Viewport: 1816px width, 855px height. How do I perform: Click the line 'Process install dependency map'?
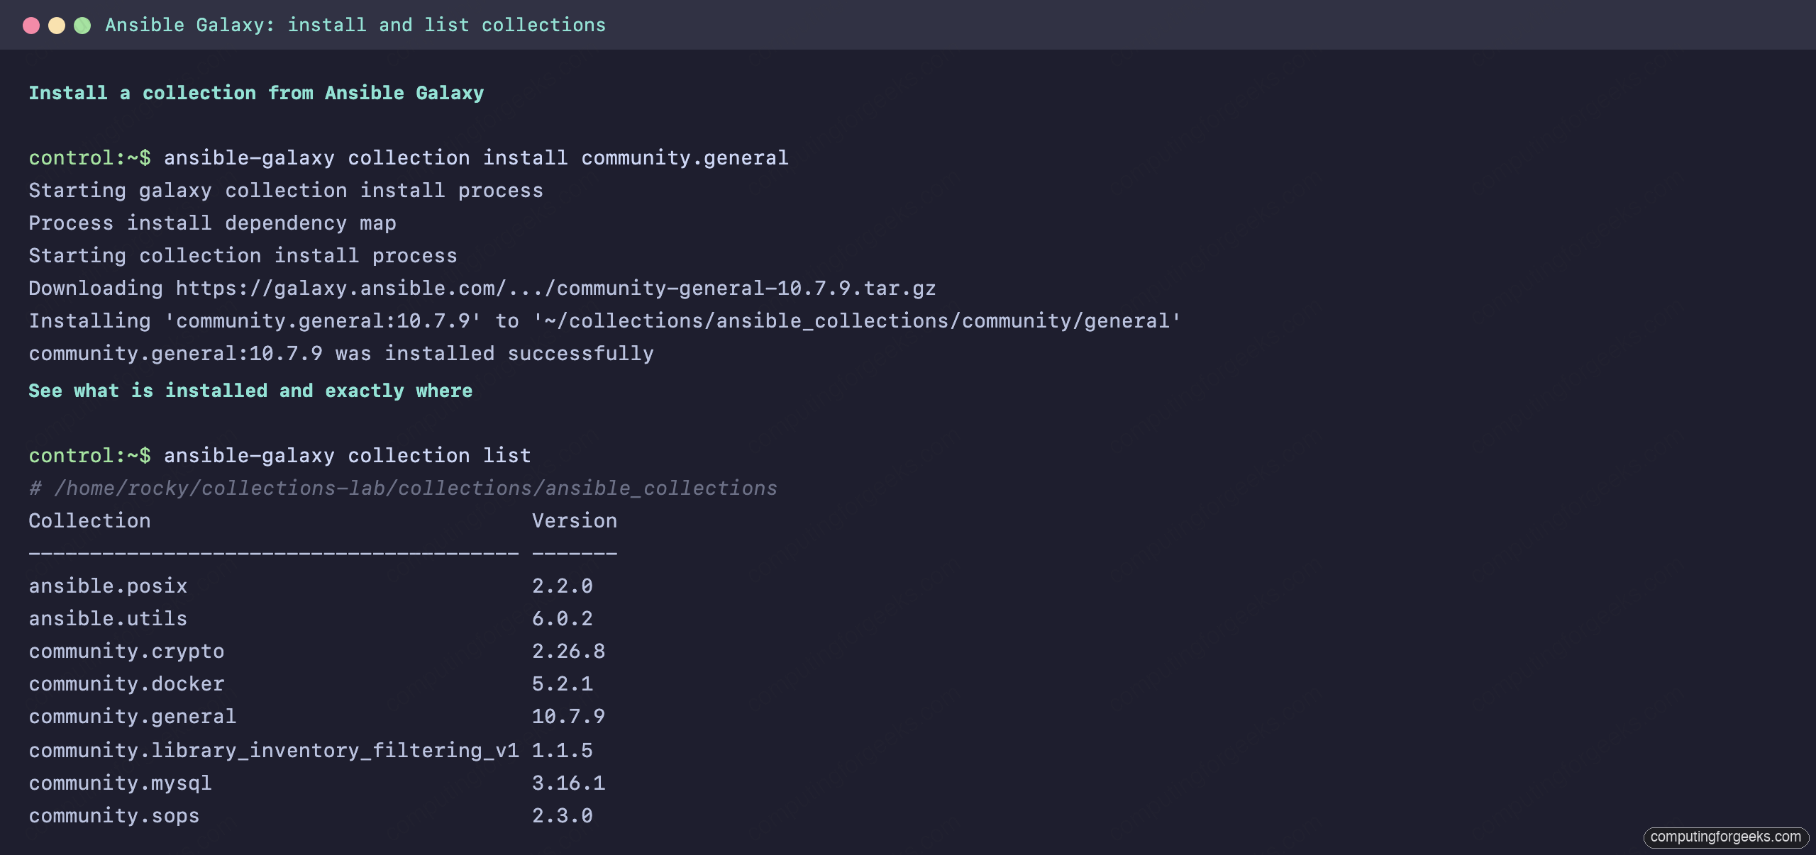click(x=212, y=223)
